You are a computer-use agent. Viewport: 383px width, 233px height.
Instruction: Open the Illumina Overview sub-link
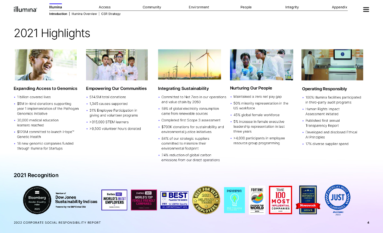(84, 14)
